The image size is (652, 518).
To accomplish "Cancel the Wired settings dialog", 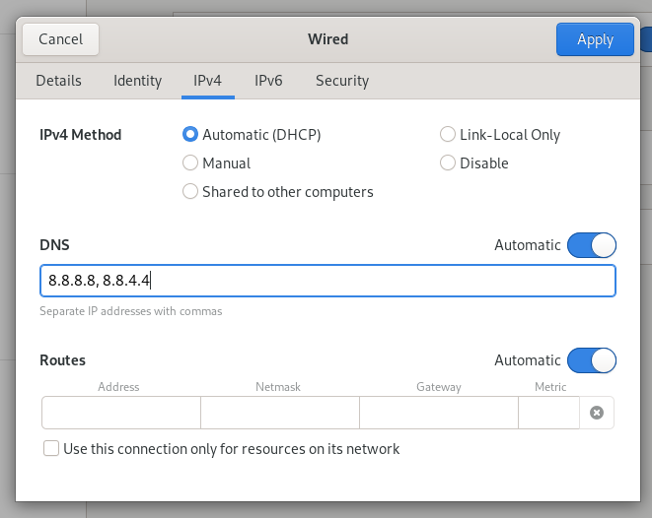I will [x=61, y=39].
